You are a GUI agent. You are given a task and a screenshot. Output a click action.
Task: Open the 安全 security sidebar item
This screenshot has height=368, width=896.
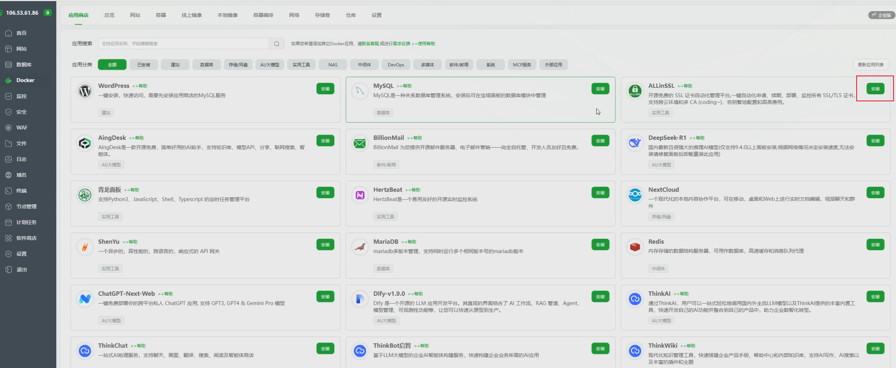click(21, 112)
